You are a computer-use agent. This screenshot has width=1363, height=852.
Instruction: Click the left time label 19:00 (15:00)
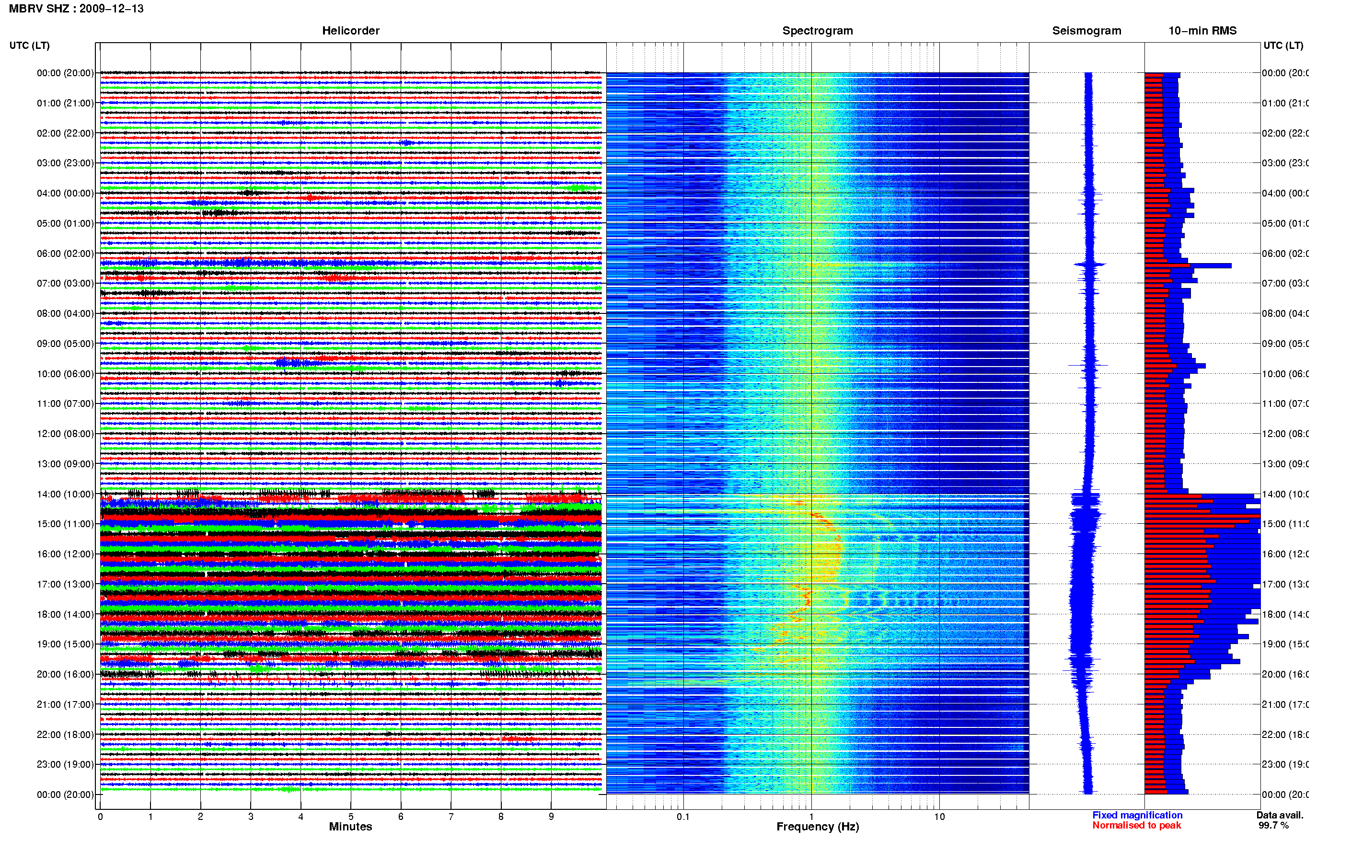pyautogui.click(x=65, y=644)
